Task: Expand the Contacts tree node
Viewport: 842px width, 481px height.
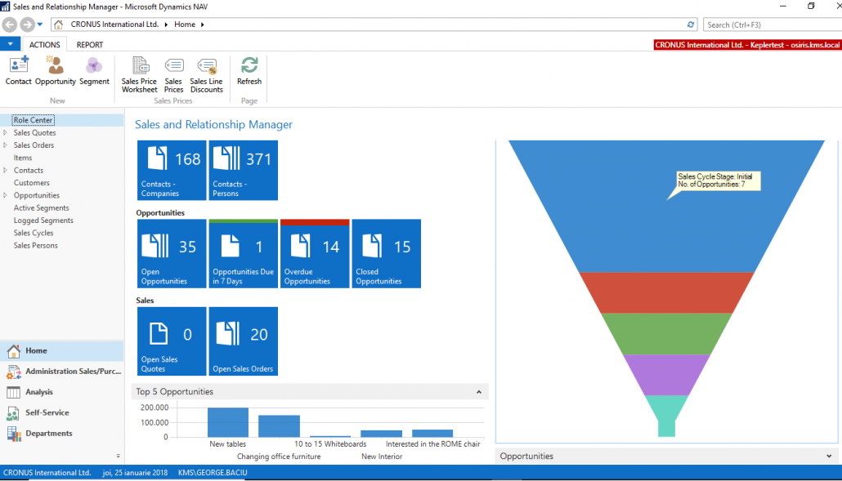Action: click(6, 170)
